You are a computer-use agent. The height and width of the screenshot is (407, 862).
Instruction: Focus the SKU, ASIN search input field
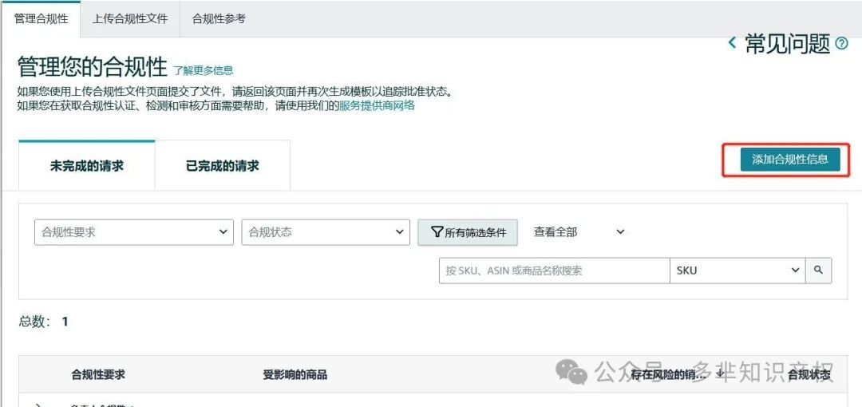coord(554,271)
